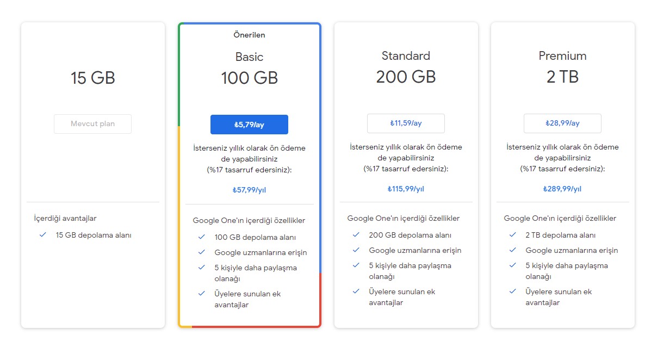Click Premium plan's Üyelere sunulan ek avantajlar checkmark
Screen dimensions: 651x341
[x=512, y=292]
